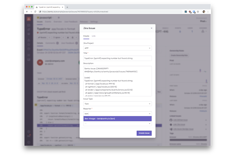The image size is (235, 156).
Task: Click the circled info extension icon
Action: pos(198,11)
